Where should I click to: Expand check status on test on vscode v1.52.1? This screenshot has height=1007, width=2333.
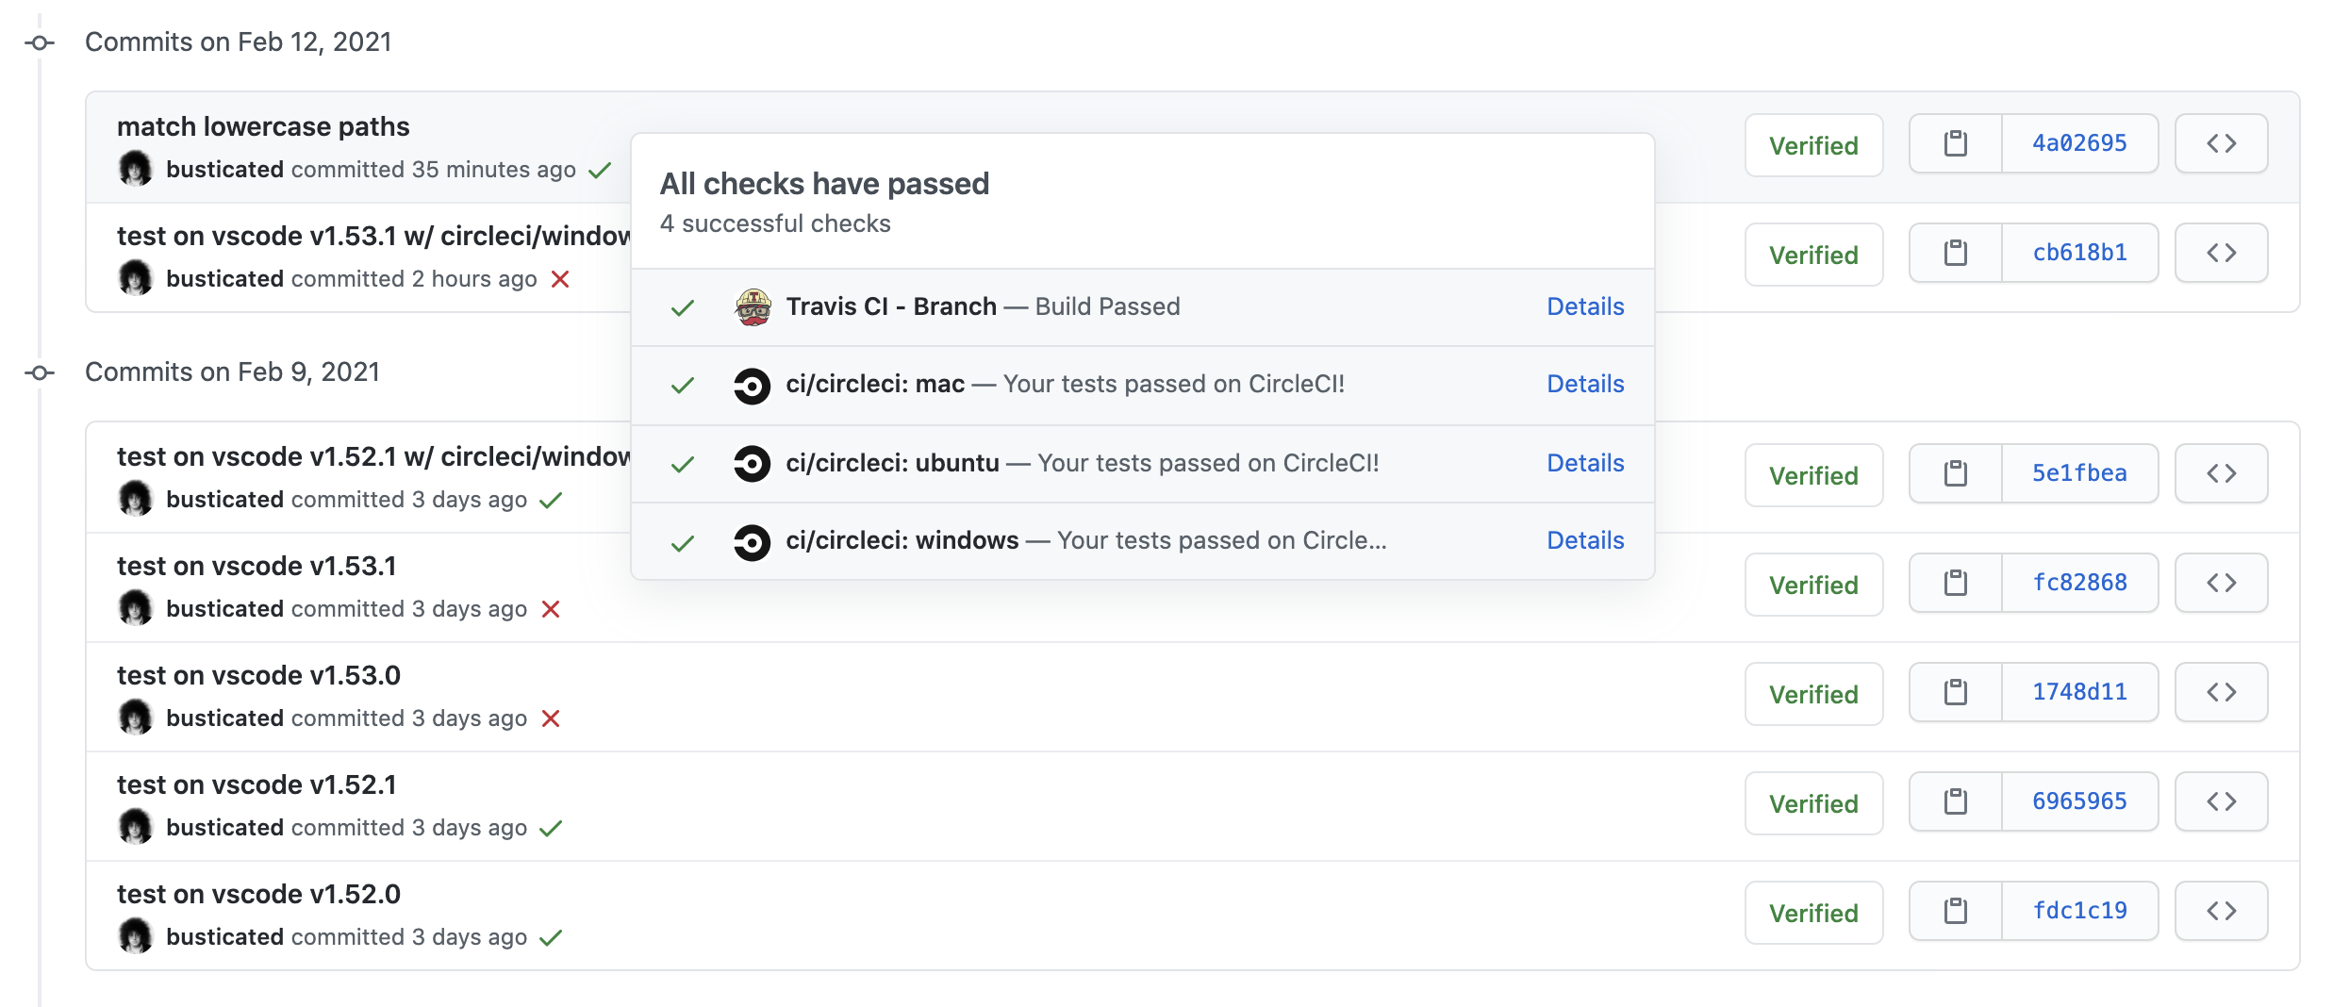click(552, 829)
